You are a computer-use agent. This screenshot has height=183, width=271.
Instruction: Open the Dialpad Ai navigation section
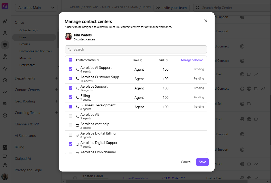click(x=23, y=158)
